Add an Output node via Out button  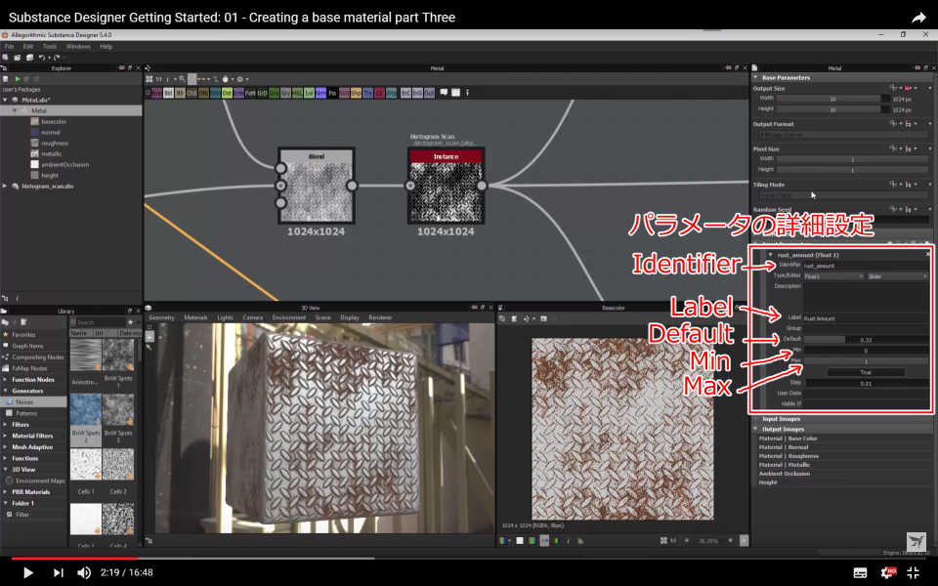pyautogui.click(x=429, y=94)
